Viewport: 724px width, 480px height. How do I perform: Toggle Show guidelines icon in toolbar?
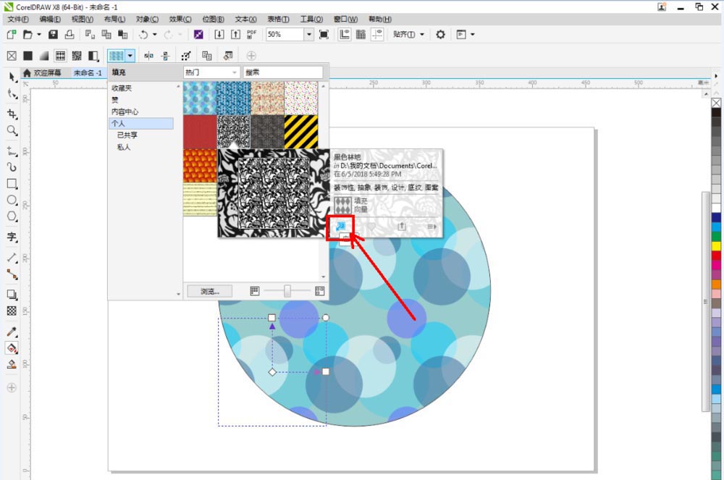coord(377,35)
